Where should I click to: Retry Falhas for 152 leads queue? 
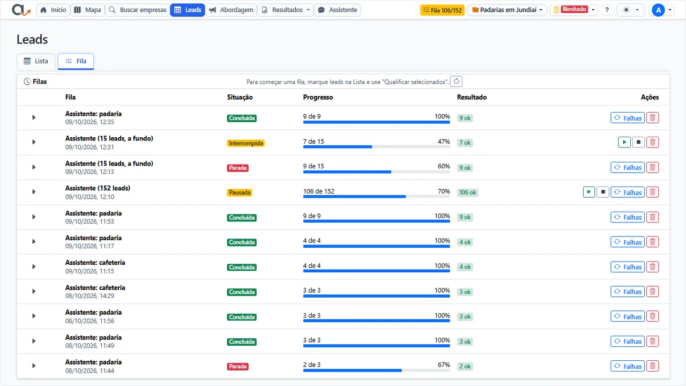pos(628,192)
